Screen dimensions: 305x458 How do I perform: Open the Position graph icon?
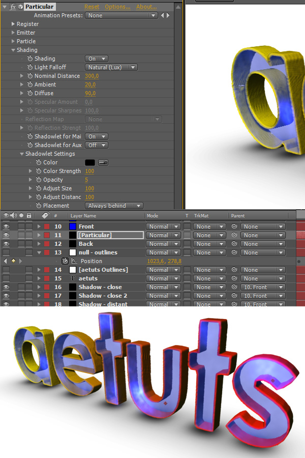tap(74, 261)
